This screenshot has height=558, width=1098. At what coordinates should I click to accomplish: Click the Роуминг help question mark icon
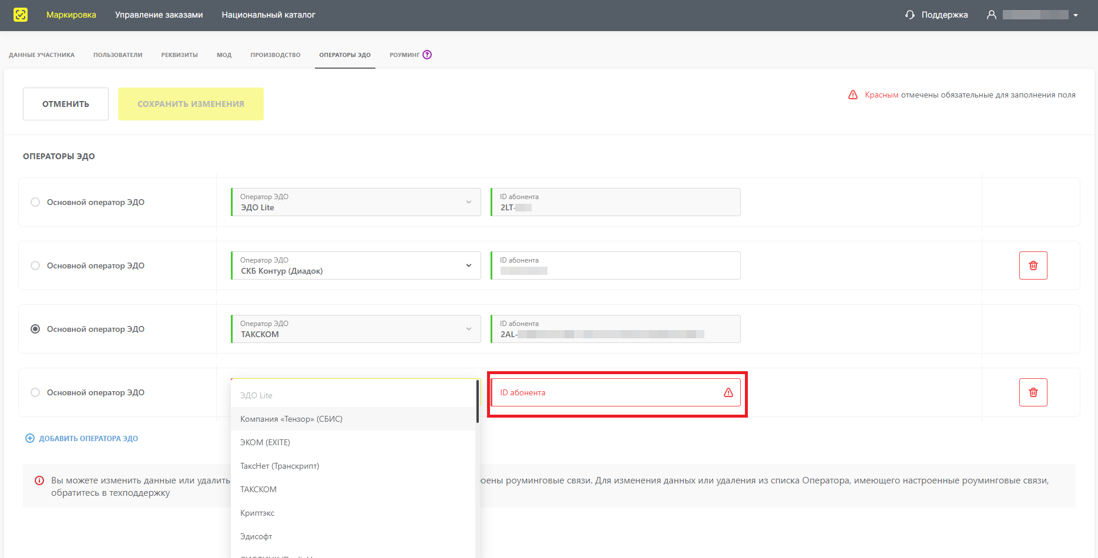[x=427, y=55]
